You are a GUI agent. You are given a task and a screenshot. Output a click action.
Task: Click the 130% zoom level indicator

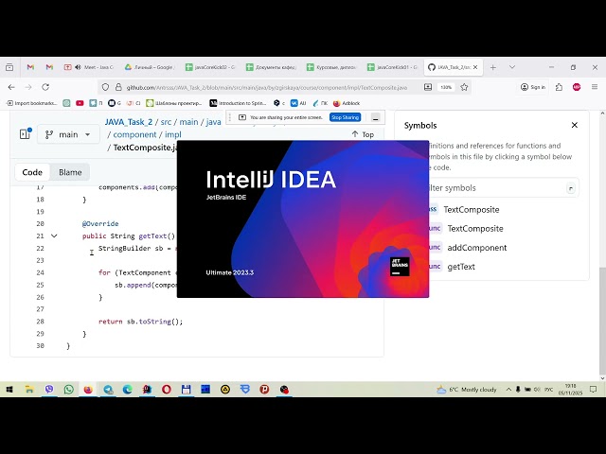446,87
